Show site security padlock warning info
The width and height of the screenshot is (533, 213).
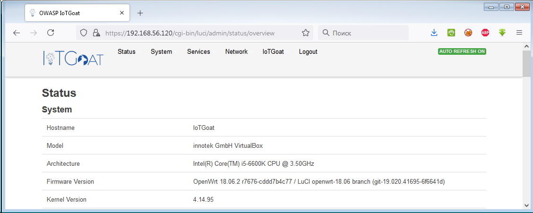click(x=96, y=33)
